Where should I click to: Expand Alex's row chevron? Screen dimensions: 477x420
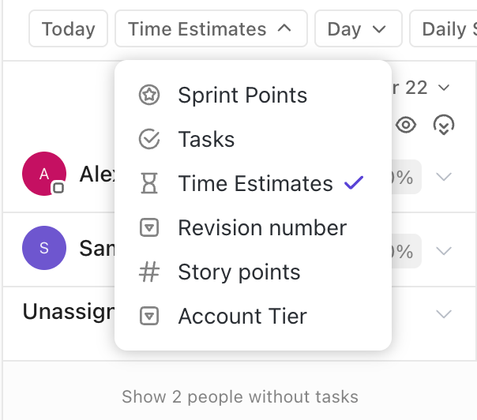click(x=444, y=176)
